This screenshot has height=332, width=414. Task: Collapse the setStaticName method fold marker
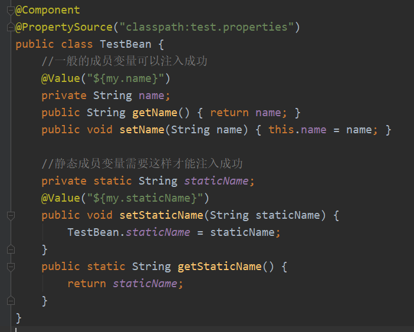tap(11, 216)
